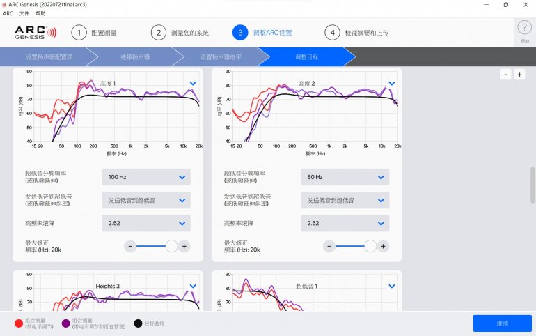This screenshot has width=536, height=336.
Task: Zoom in graphs with plus button
Action: (519, 75)
